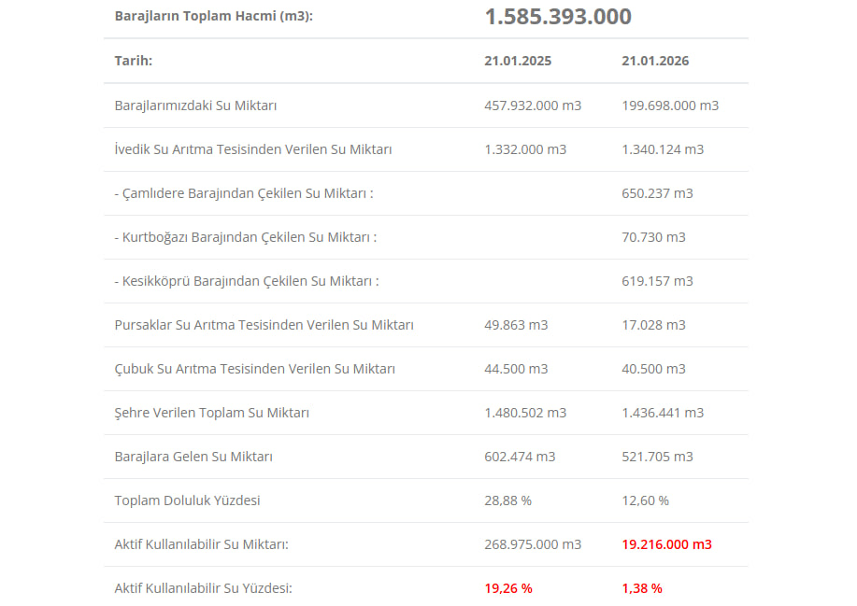Screen dimensions: 857x606
Task: Click the Barajların Toplam Hacmi label
Action: 213,16
